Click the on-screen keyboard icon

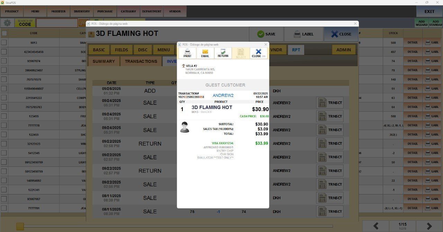83,23
